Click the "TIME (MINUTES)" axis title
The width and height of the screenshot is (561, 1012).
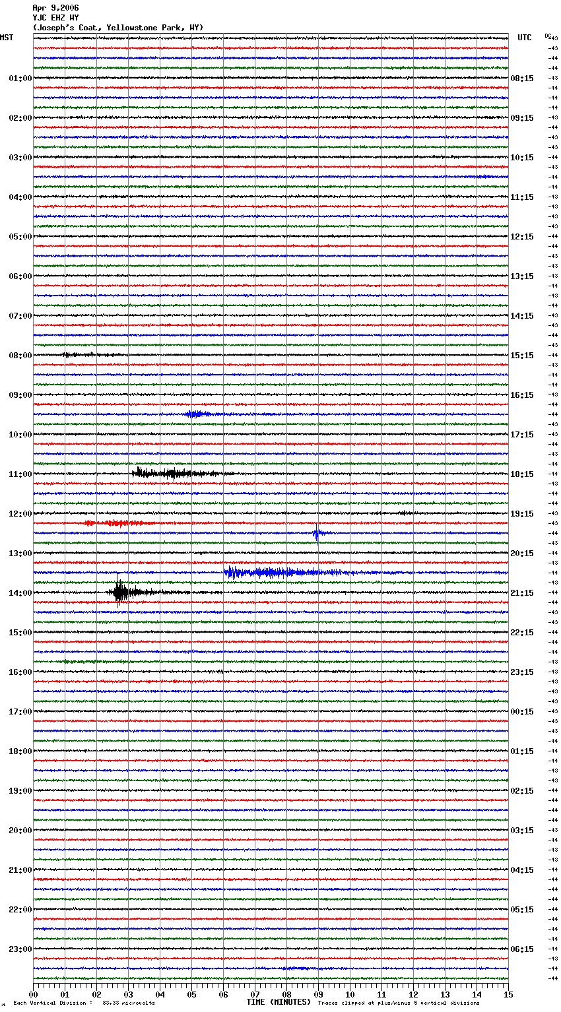tap(279, 1002)
